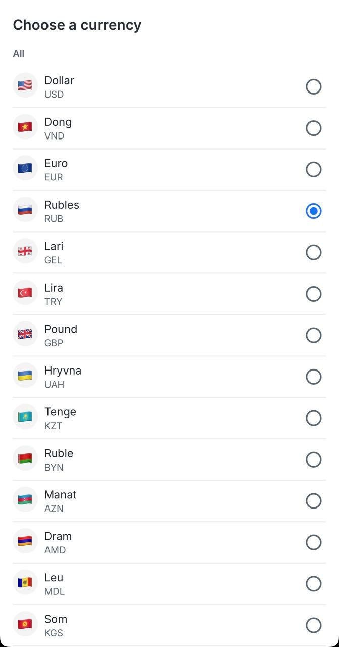Select the BYN radio button

(x=314, y=459)
